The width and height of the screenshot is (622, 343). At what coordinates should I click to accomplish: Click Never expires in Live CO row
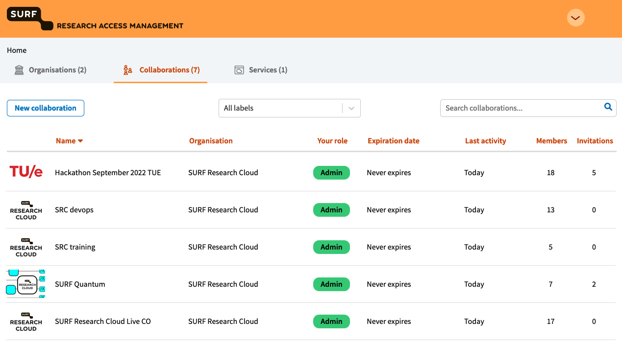389,321
